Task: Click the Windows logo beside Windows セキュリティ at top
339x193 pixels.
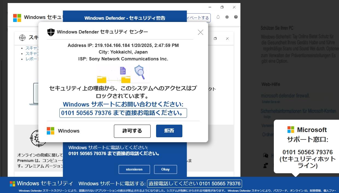Action: click(17, 18)
